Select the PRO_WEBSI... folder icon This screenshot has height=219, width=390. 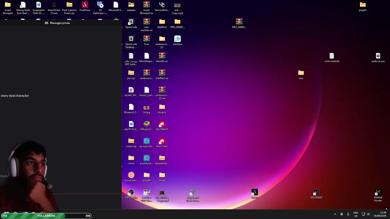click(x=177, y=24)
